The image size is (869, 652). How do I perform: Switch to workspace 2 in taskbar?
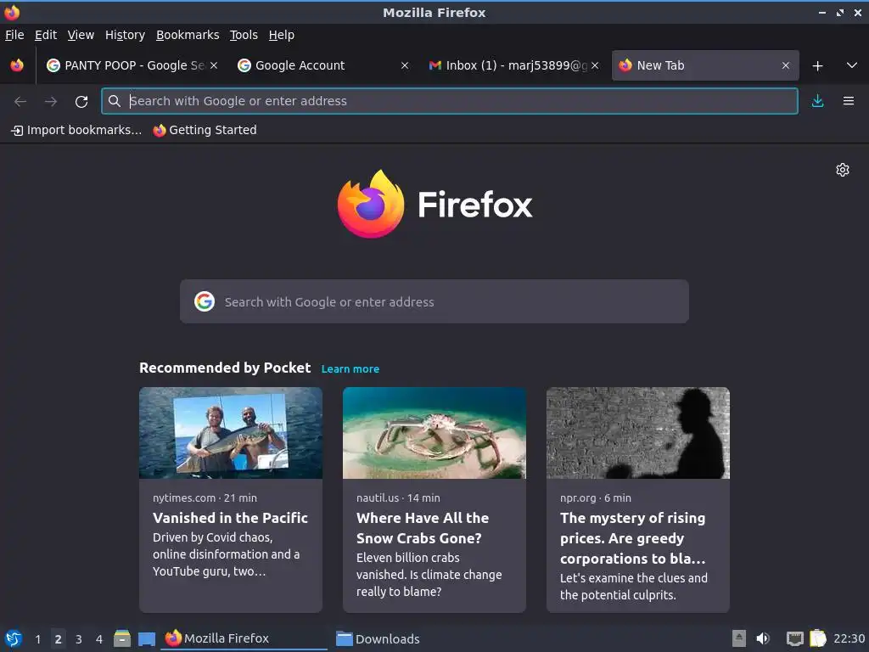tap(59, 638)
